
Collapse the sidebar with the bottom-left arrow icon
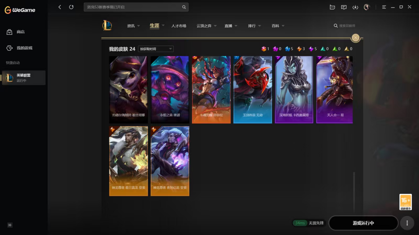pyautogui.click(x=10, y=225)
